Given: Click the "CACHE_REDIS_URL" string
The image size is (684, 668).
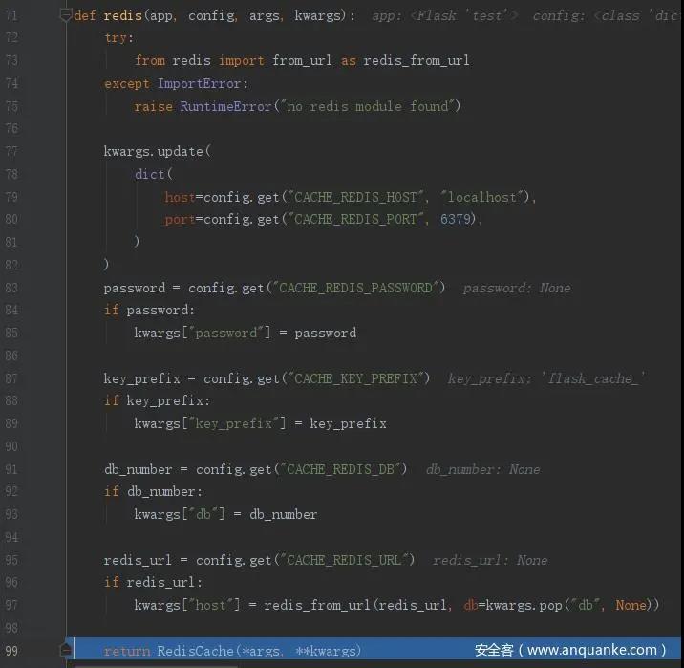Looking at the screenshot, I should [x=344, y=560].
